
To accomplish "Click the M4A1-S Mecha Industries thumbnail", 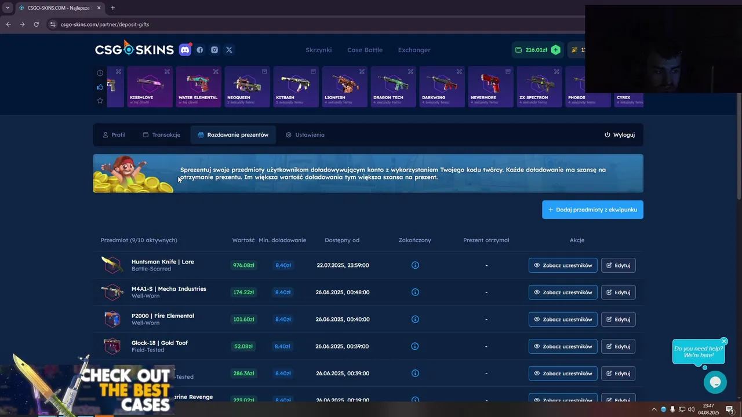I will pos(112,292).
